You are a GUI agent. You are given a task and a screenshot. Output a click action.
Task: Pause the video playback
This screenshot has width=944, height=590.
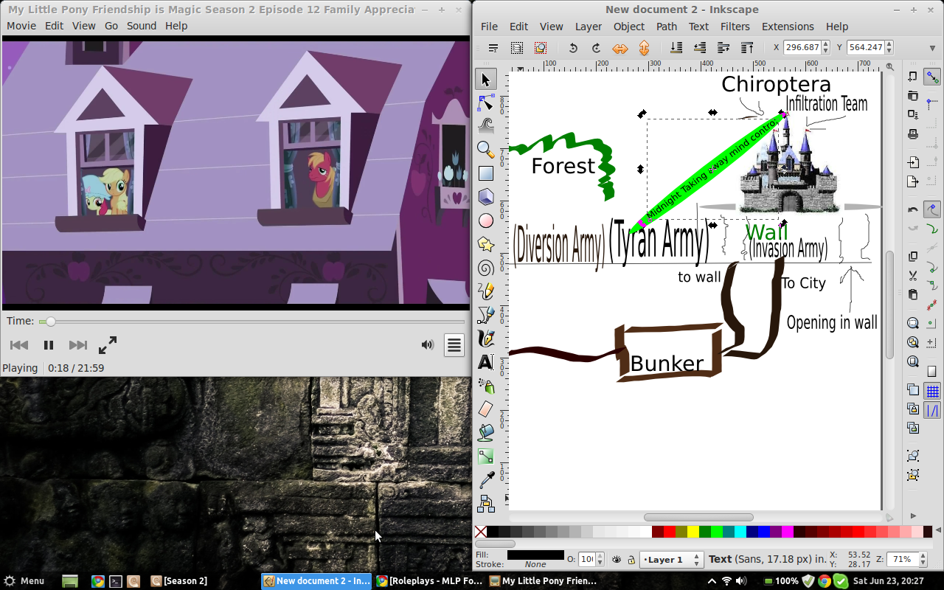pos(49,344)
